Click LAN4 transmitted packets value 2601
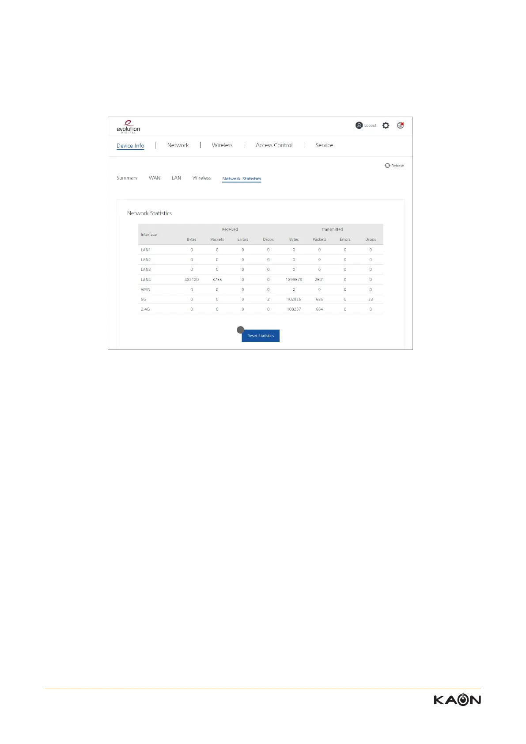The width and height of the screenshot is (526, 744). (319, 280)
